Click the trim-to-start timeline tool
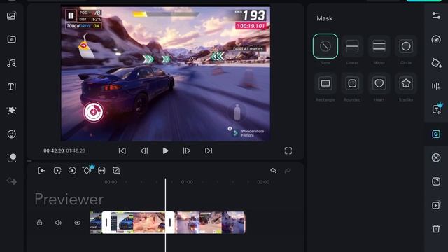 [x=41, y=171]
